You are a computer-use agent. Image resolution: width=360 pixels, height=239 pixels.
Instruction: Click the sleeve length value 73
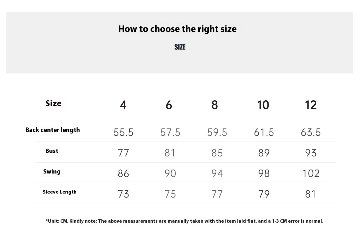pos(123,194)
